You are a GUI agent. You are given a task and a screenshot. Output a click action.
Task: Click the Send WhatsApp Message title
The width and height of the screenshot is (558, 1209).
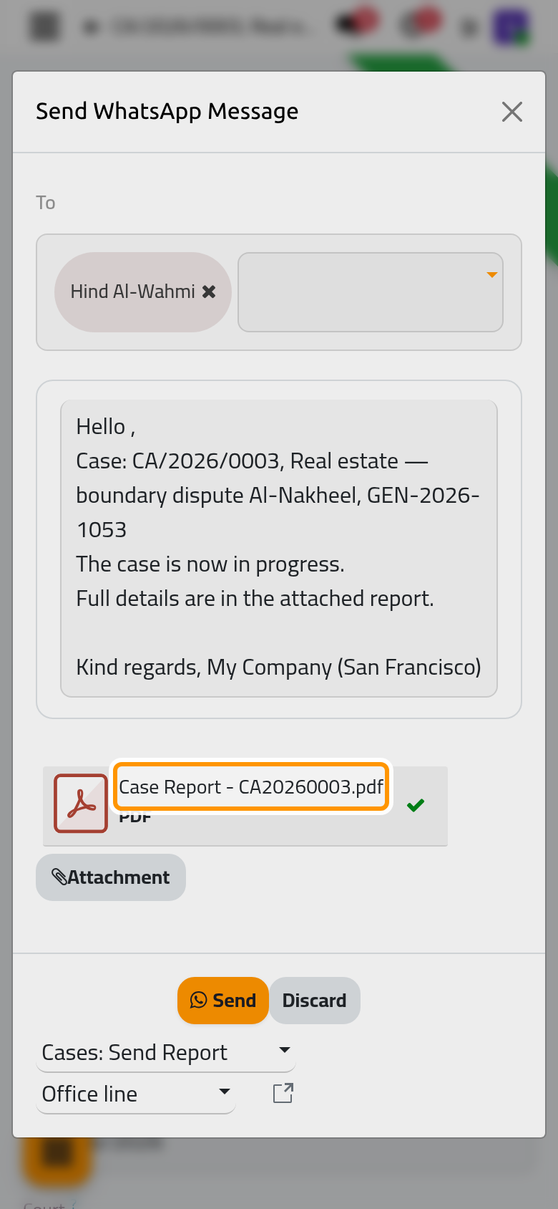(167, 111)
